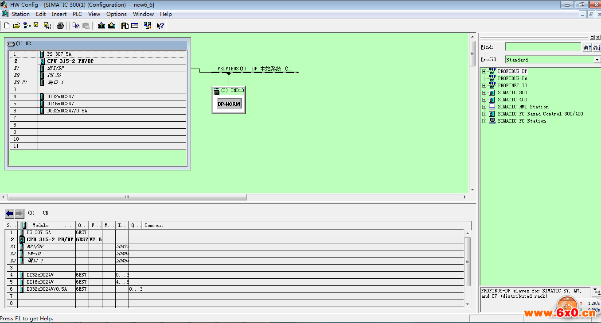Screen dimensions: 601x323
Task: Open the Profil Standard dropdown
Action: (x=597, y=60)
